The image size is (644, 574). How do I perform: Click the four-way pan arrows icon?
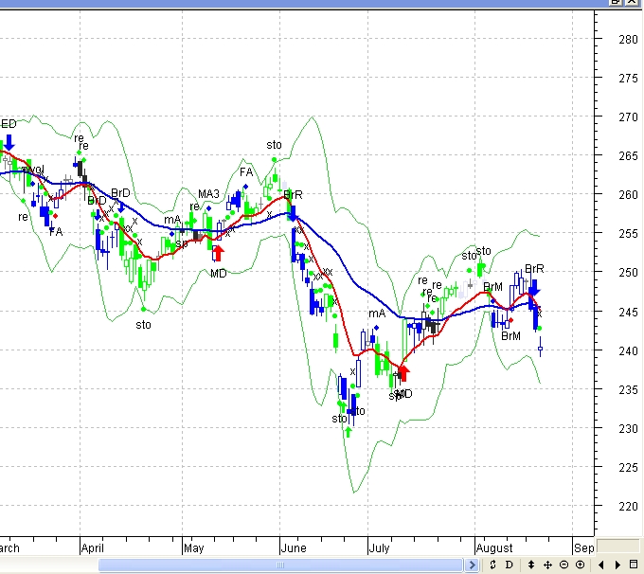[547, 565]
